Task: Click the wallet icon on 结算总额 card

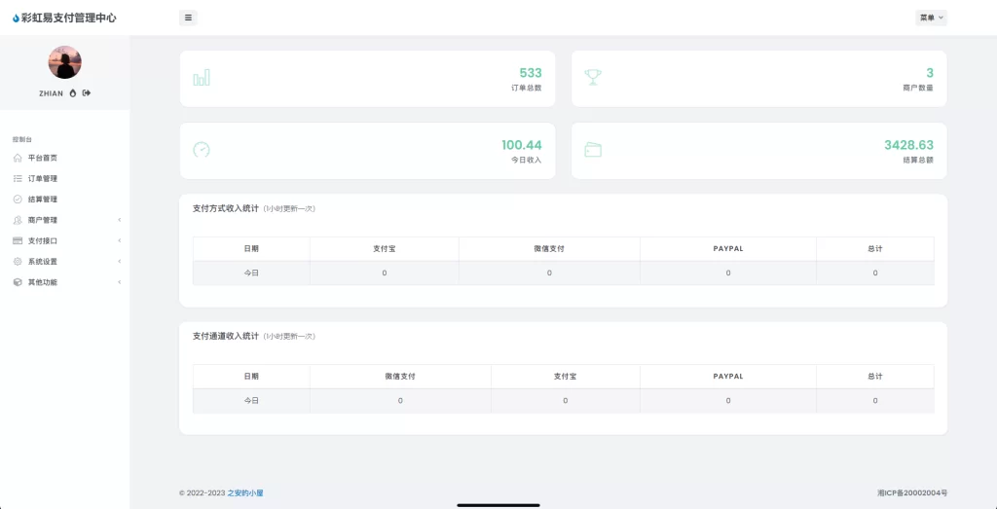Action: click(x=593, y=149)
